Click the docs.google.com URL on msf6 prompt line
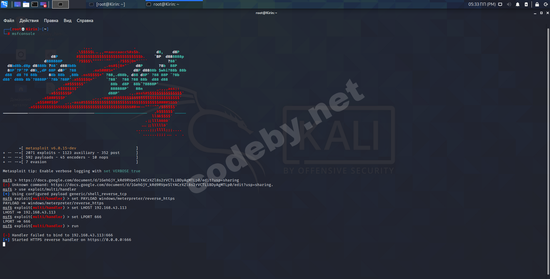 [x=129, y=180]
